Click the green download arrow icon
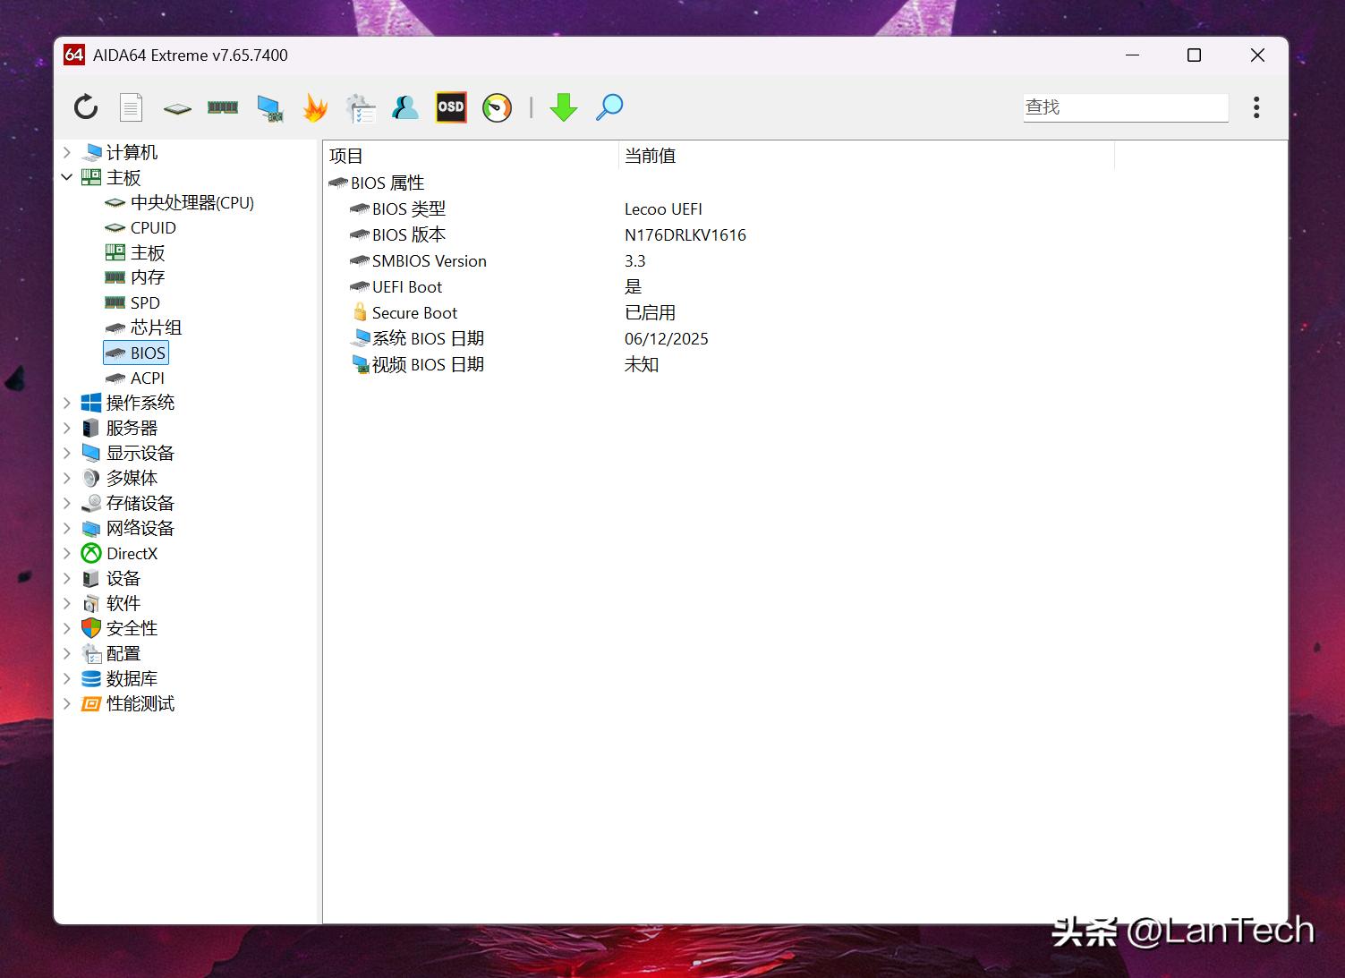1345x978 pixels. pyautogui.click(x=564, y=107)
